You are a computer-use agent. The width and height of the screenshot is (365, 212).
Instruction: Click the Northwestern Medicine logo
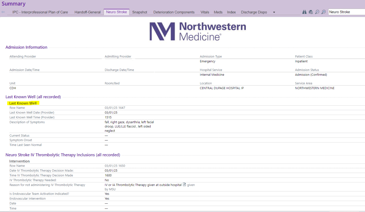tap(198, 31)
